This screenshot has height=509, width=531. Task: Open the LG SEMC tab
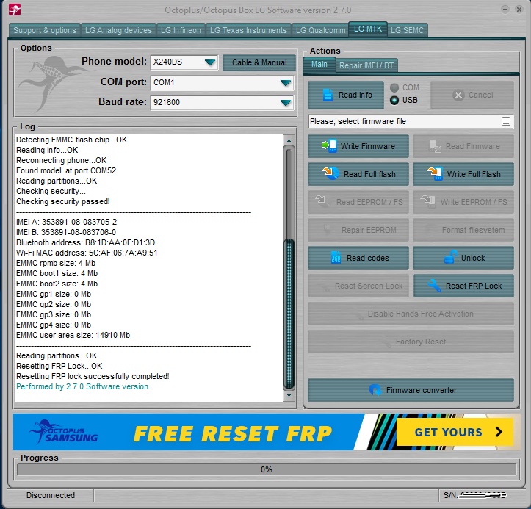[407, 30]
